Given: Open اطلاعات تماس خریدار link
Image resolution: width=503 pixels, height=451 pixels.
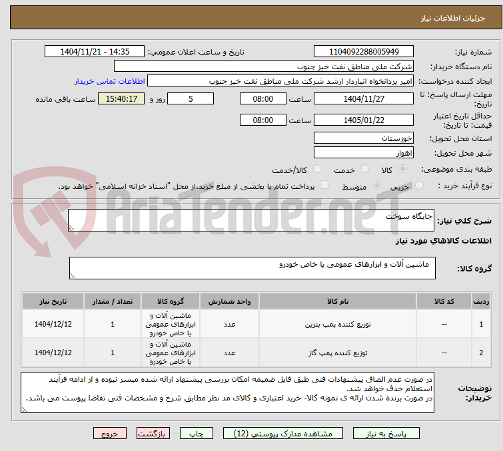Looking at the screenshot, I should pos(110,81).
